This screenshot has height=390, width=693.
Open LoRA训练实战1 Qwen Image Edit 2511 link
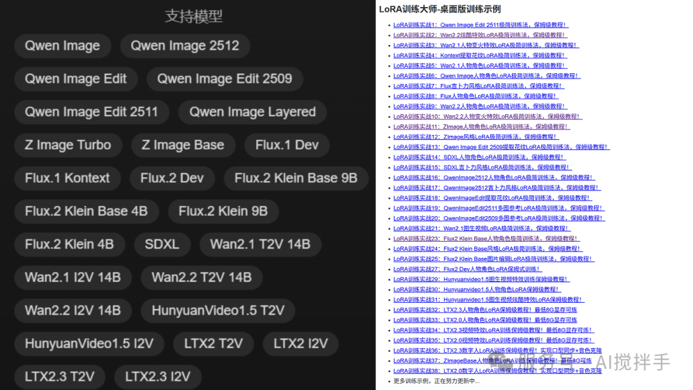tap(481, 25)
